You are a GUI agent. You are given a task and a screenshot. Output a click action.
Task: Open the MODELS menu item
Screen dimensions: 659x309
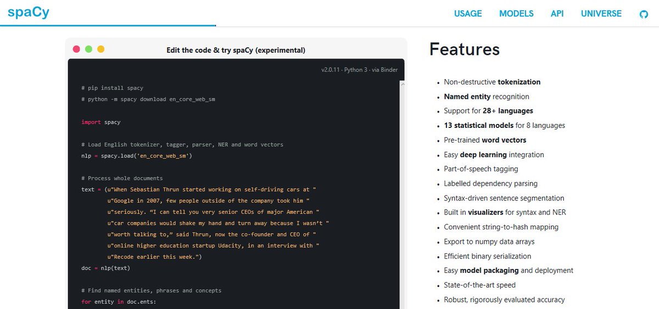click(516, 14)
